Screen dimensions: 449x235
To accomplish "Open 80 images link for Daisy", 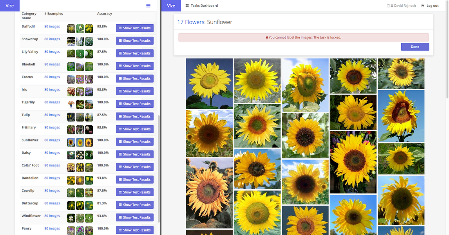I will click(52, 153).
